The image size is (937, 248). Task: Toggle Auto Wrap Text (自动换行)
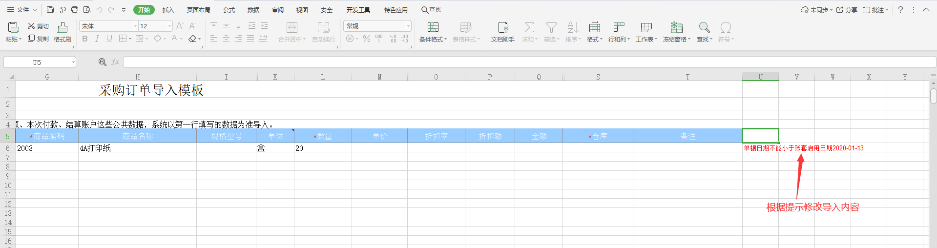click(x=324, y=32)
